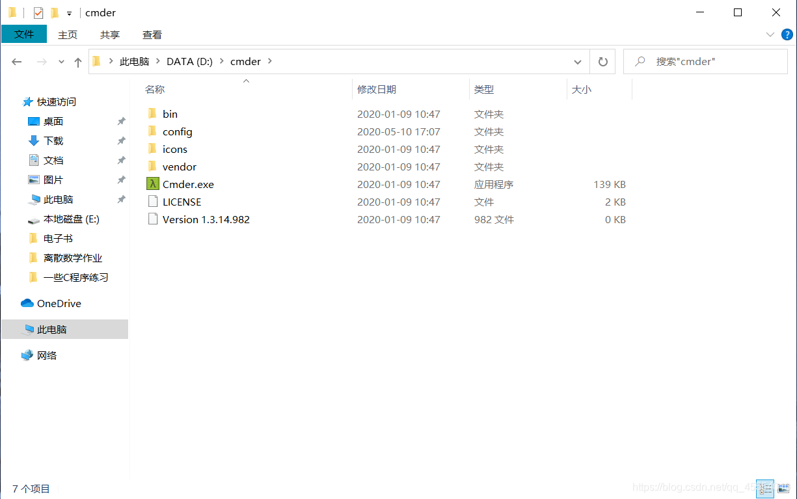Open the quick access toolbar customize dropdown

click(69, 13)
